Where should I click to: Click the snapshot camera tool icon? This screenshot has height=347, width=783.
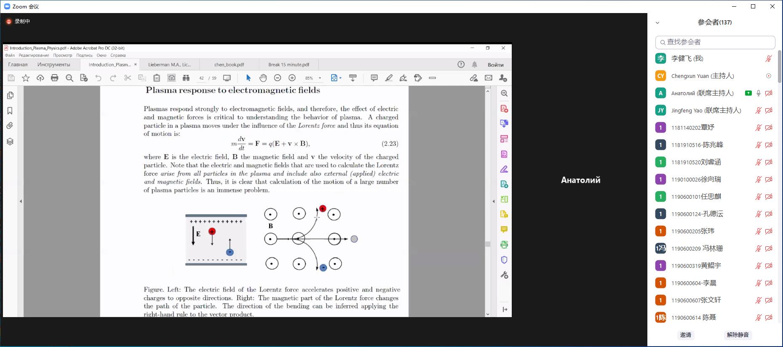pos(171,78)
